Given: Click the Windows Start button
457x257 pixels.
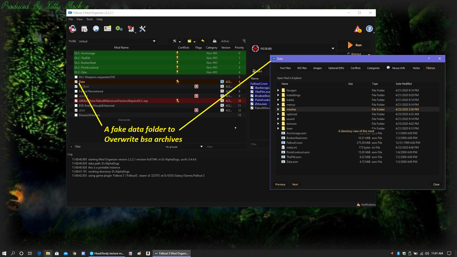Looking at the screenshot, I should pyautogui.click(x=4, y=253).
